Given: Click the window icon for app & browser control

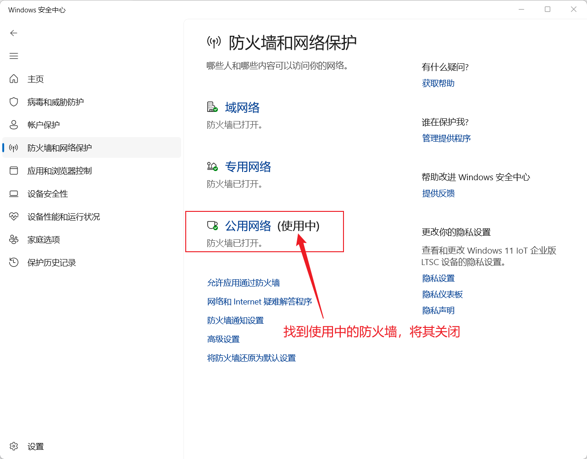Looking at the screenshot, I should (14, 171).
